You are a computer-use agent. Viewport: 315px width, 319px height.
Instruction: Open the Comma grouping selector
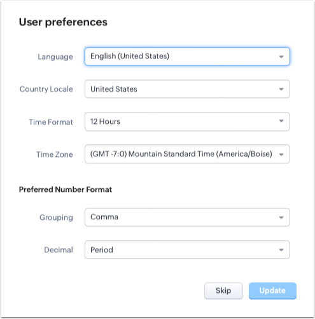(x=187, y=217)
